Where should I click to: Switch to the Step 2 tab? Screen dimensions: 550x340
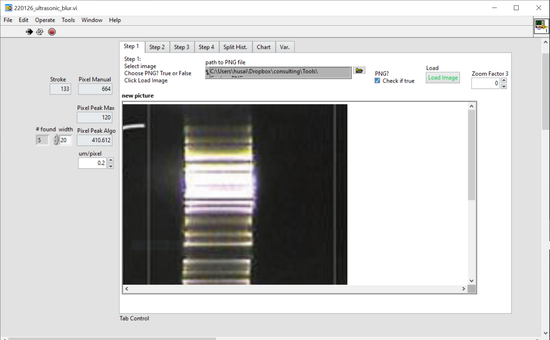pos(157,47)
